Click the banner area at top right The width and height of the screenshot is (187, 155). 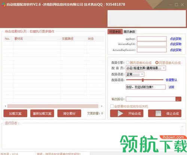coord(147,18)
